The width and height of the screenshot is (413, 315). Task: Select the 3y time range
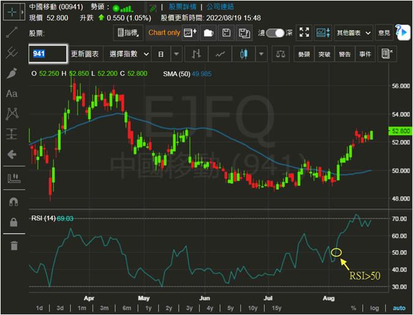tap(190, 308)
